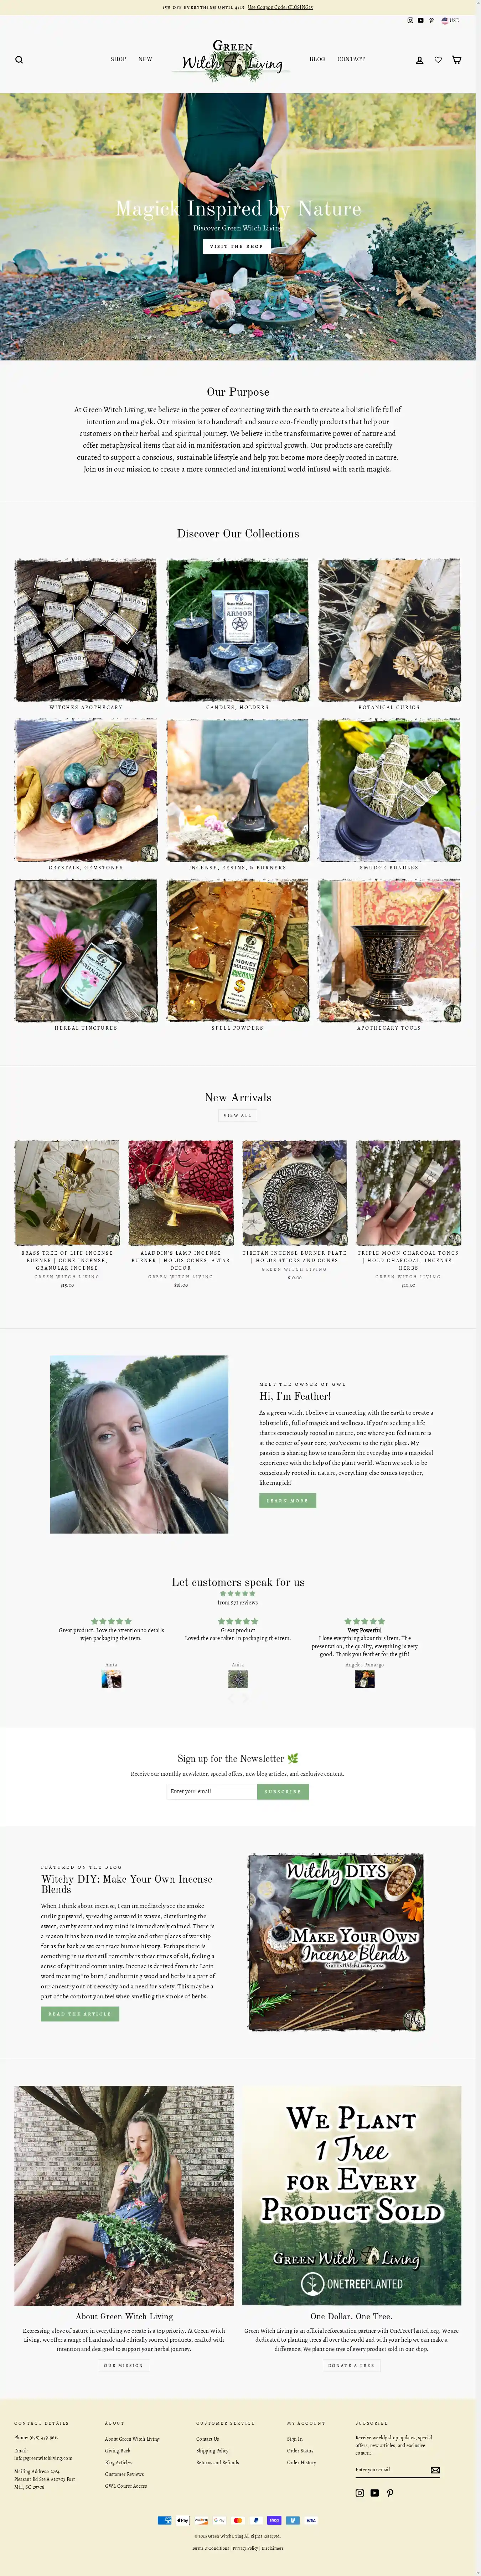Click the LEARN MORE button about Feather

click(x=288, y=1501)
